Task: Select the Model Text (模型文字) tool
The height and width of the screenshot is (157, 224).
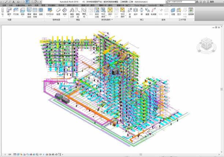Action: (x=72, y=12)
